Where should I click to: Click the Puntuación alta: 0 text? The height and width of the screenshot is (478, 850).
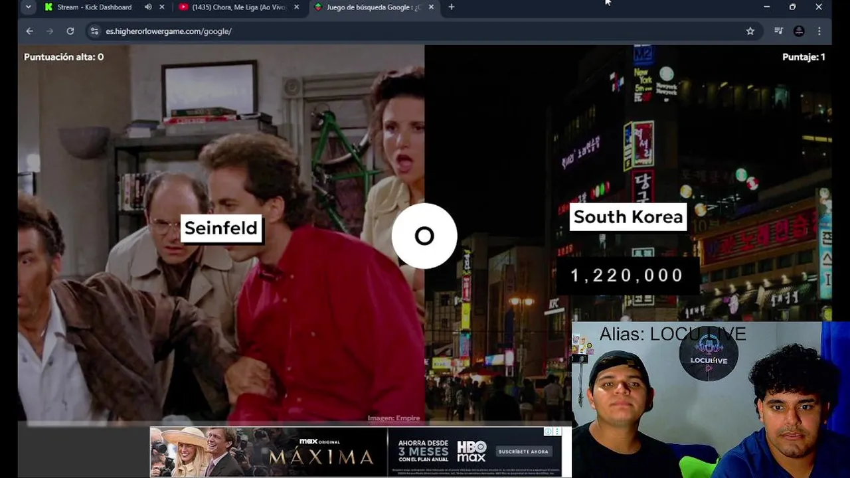coord(64,57)
